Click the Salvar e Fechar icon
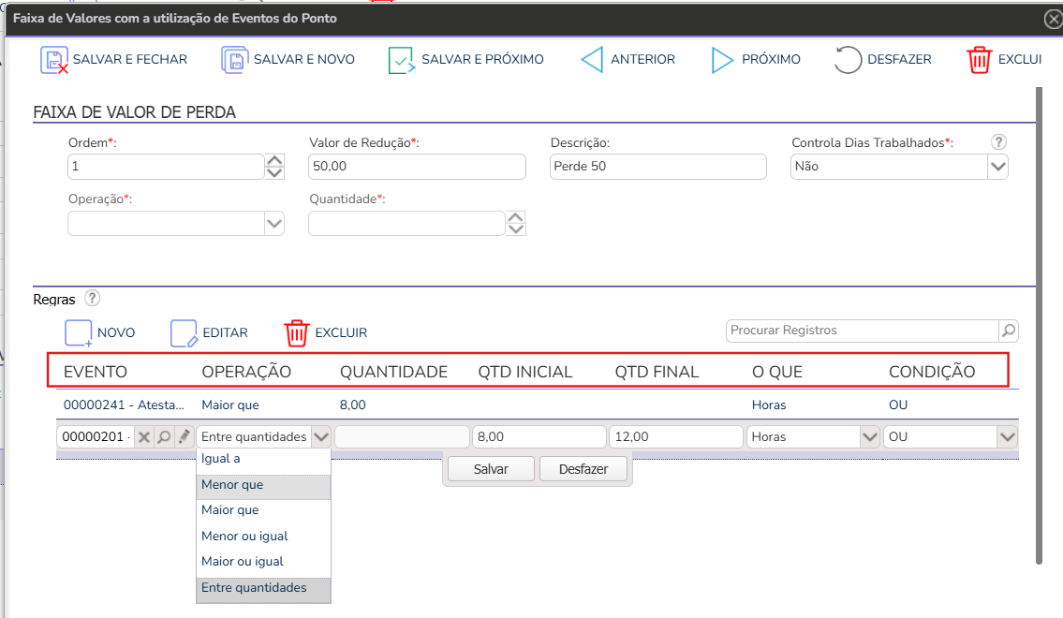 [54, 60]
